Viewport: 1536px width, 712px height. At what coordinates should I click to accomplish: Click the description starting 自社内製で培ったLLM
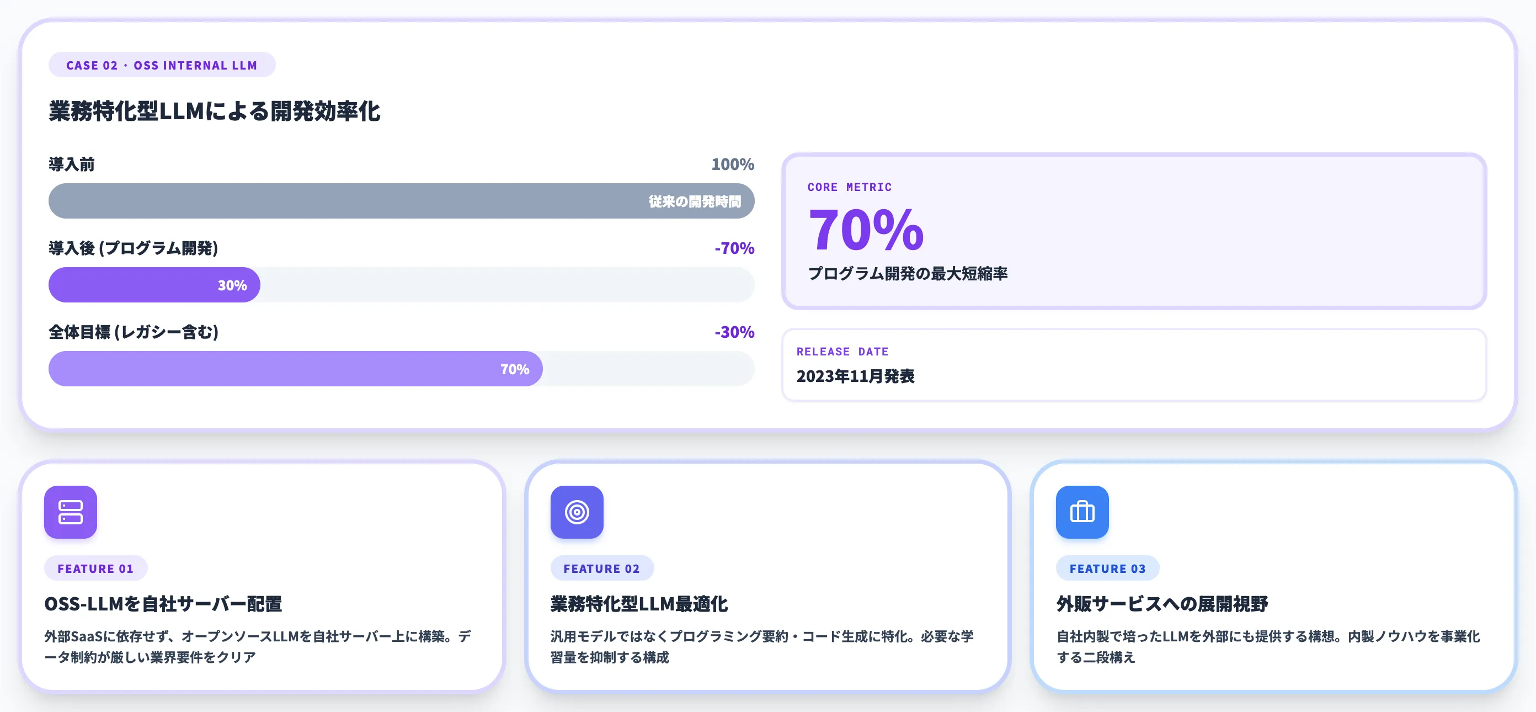coord(1268,646)
